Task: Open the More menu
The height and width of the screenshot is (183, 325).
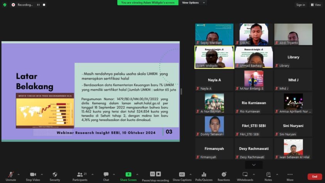Action: tap(290, 175)
